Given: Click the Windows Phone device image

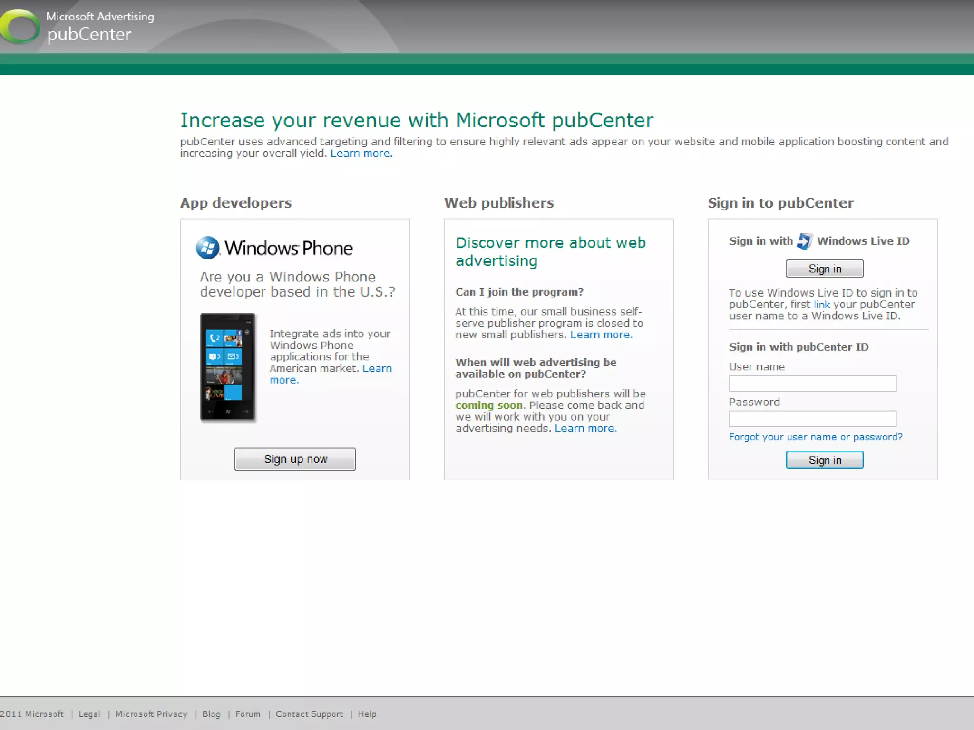Looking at the screenshot, I should point(227,366).
